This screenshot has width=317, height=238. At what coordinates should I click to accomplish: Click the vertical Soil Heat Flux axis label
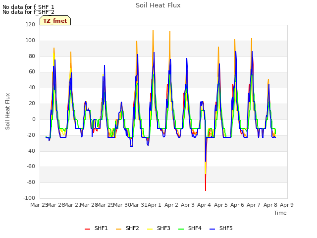(7, 111)
